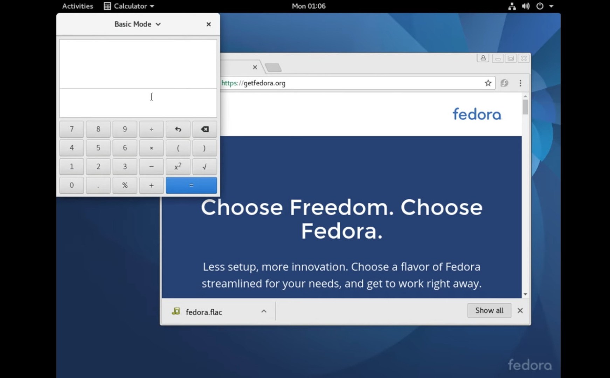Click the calculator undo arrow button
The width and height of the screenshot is (610, 378).
(x=178, y=129)
